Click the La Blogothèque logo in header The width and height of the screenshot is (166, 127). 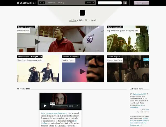click(x=26, y=3)
